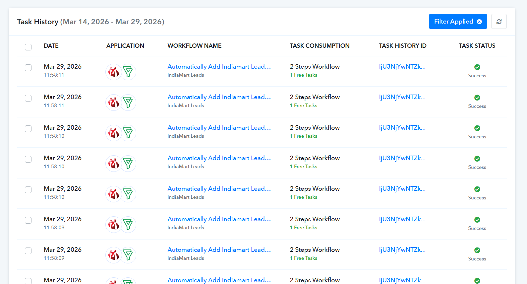Click date cell of first 11:58:09 row

point(63,223)
